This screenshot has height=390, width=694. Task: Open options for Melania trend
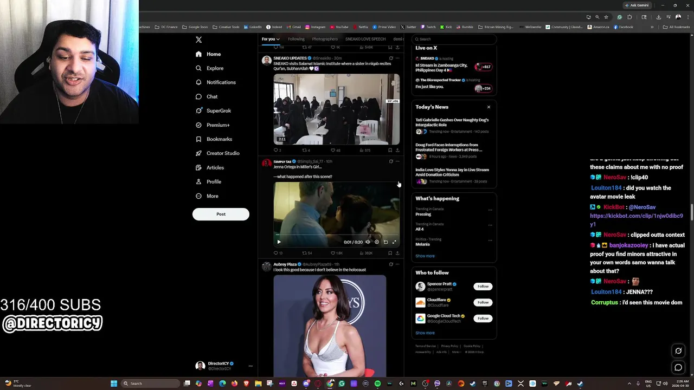(x=490, y=240)
